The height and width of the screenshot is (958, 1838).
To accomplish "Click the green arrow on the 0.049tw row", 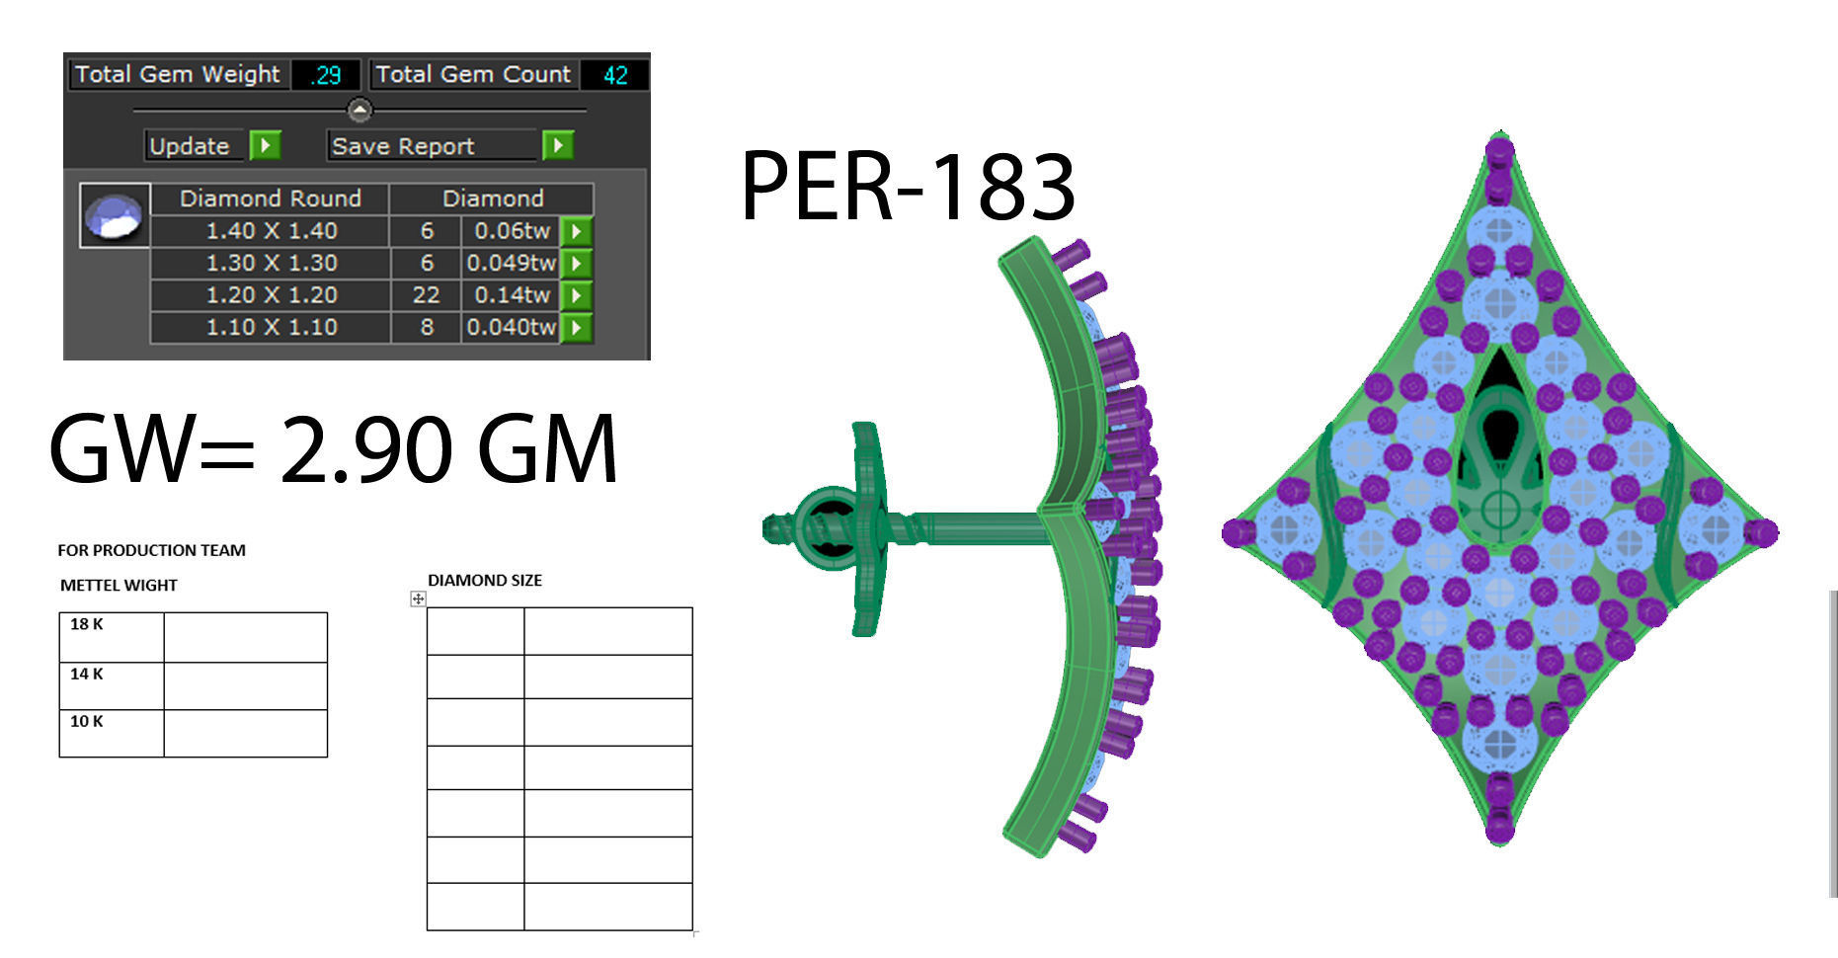I will [x=576, y=264].
